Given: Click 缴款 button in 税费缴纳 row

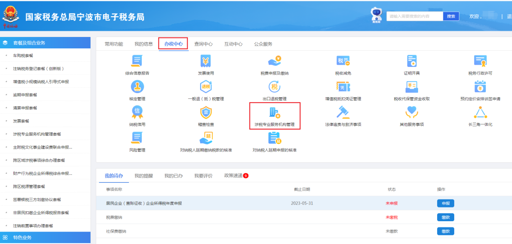Looking at the screenshot, I should pos(445,217).
